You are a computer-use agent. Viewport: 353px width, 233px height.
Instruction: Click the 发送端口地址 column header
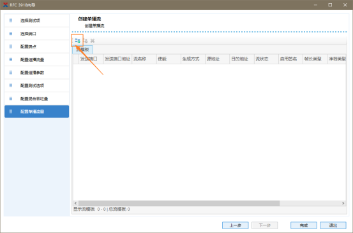tap(117, 59)
